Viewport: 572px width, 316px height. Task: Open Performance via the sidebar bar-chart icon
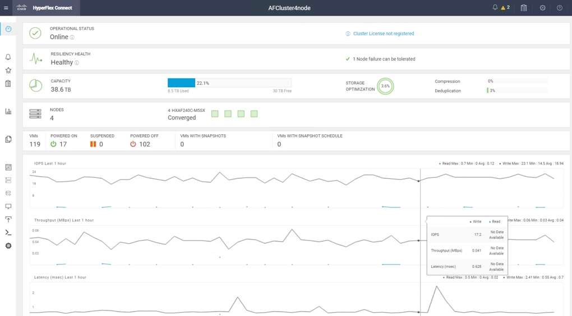coord(8,111)
